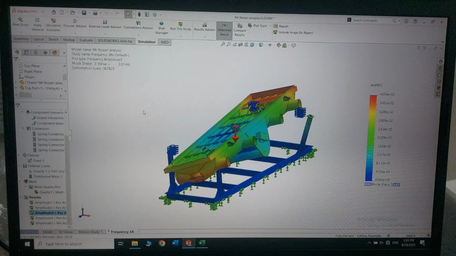
Task: Open the Fixtures Advisor
Action: 75,24
